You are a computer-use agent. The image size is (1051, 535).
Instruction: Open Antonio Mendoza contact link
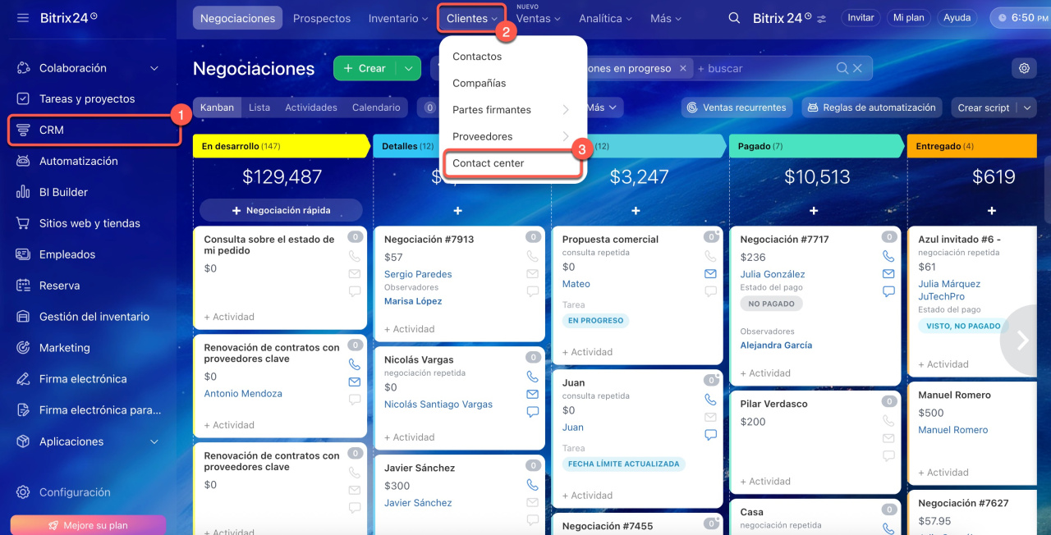point(243,394)
